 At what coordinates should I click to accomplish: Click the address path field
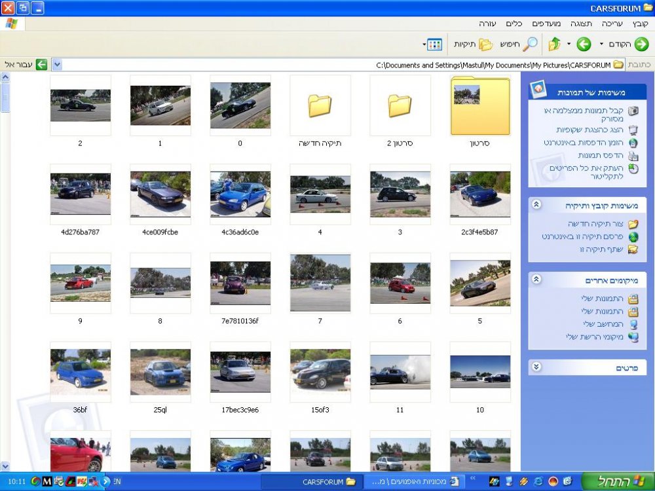[339, 65]
